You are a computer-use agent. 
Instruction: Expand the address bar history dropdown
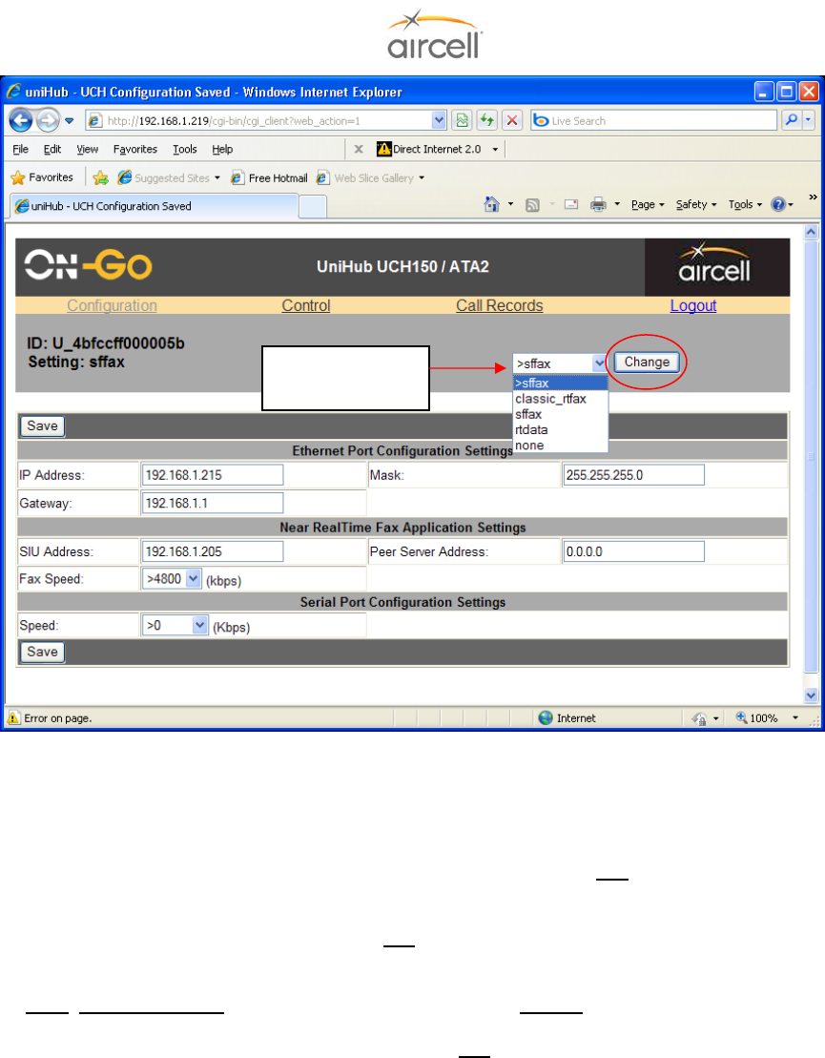pos(439,121)
